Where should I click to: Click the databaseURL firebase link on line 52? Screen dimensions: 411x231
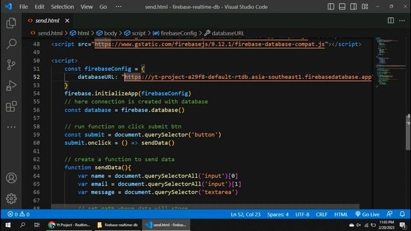248,77
